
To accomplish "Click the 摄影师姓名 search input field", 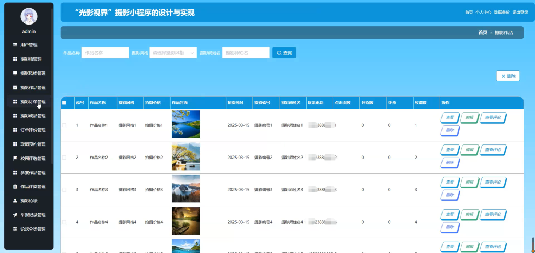I will point(246,53).
